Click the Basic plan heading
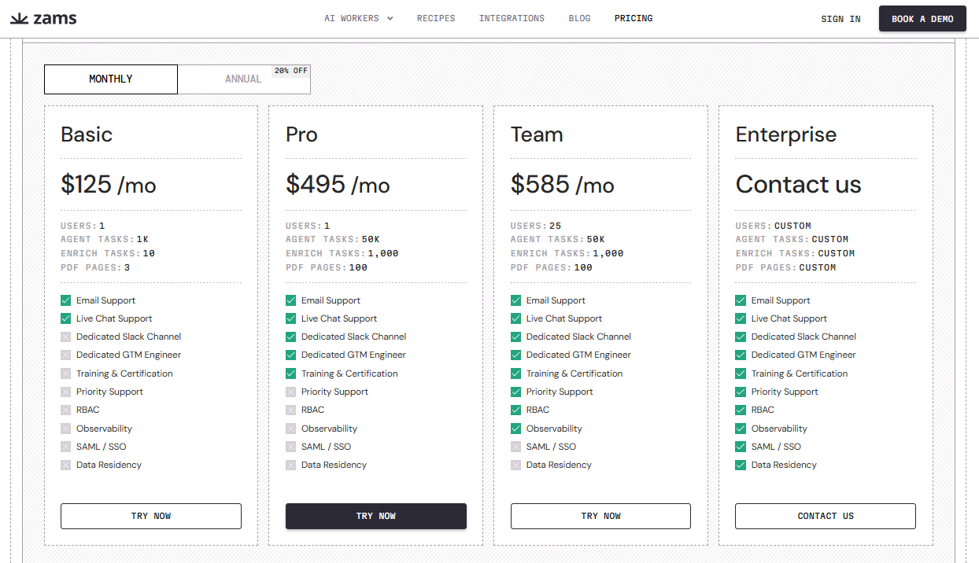 click(87, 134)
